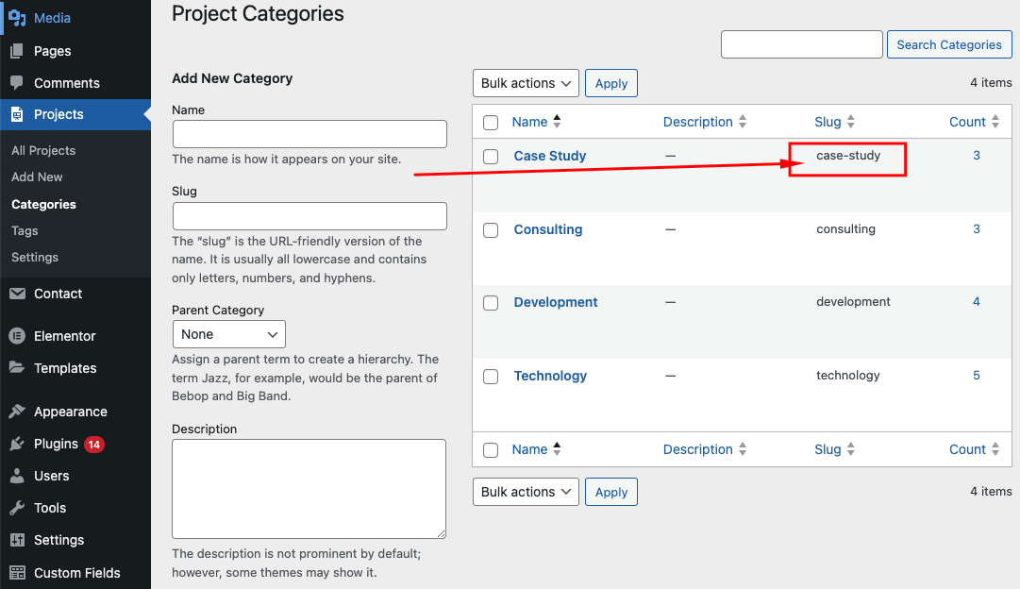Open the bottom Bulk actions dropdown
Viewport: 1020px width, 589px height.
click(x=526, y=492)
